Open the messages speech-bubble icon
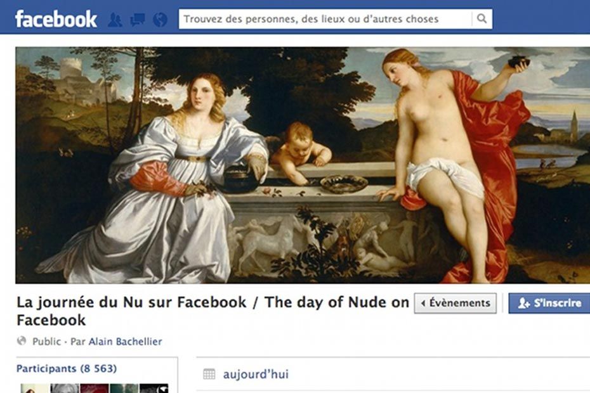The width and height of the screenshot is (590, 393). point(137,19)
